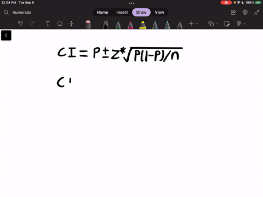The image size is (263, 197).
Task: Redo the last action
Action: pos(32,24)
